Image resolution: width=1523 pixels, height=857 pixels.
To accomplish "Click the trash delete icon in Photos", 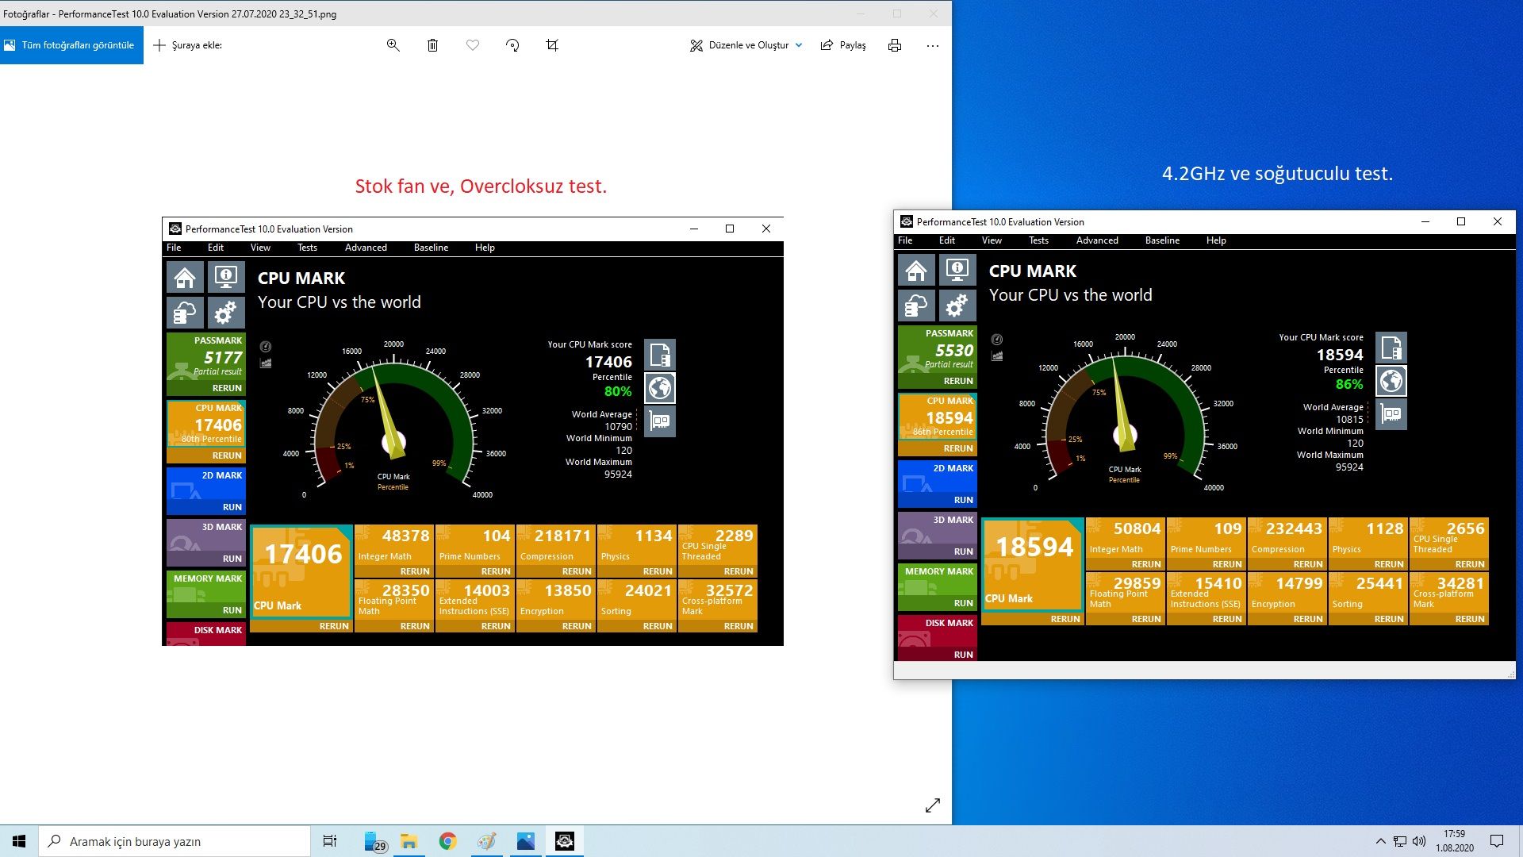I will [x=432, y=45].
